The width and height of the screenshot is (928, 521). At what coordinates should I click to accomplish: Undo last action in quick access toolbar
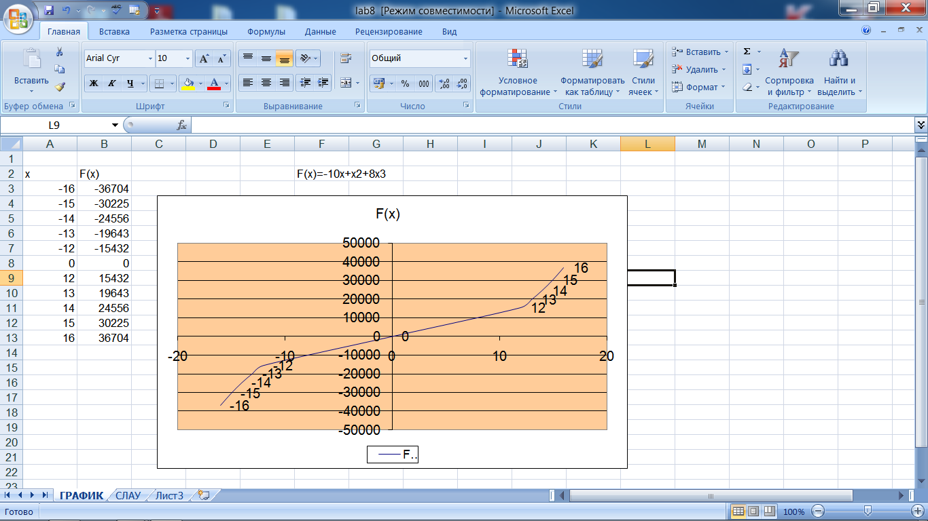click(67, 11)
